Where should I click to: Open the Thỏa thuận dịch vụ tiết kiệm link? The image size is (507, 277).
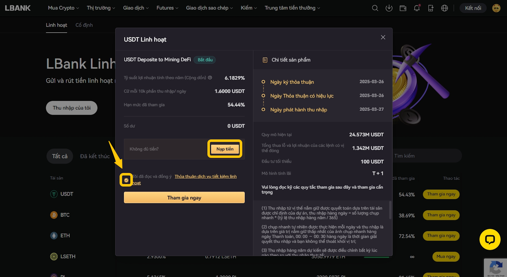click(x=205, y=177)
